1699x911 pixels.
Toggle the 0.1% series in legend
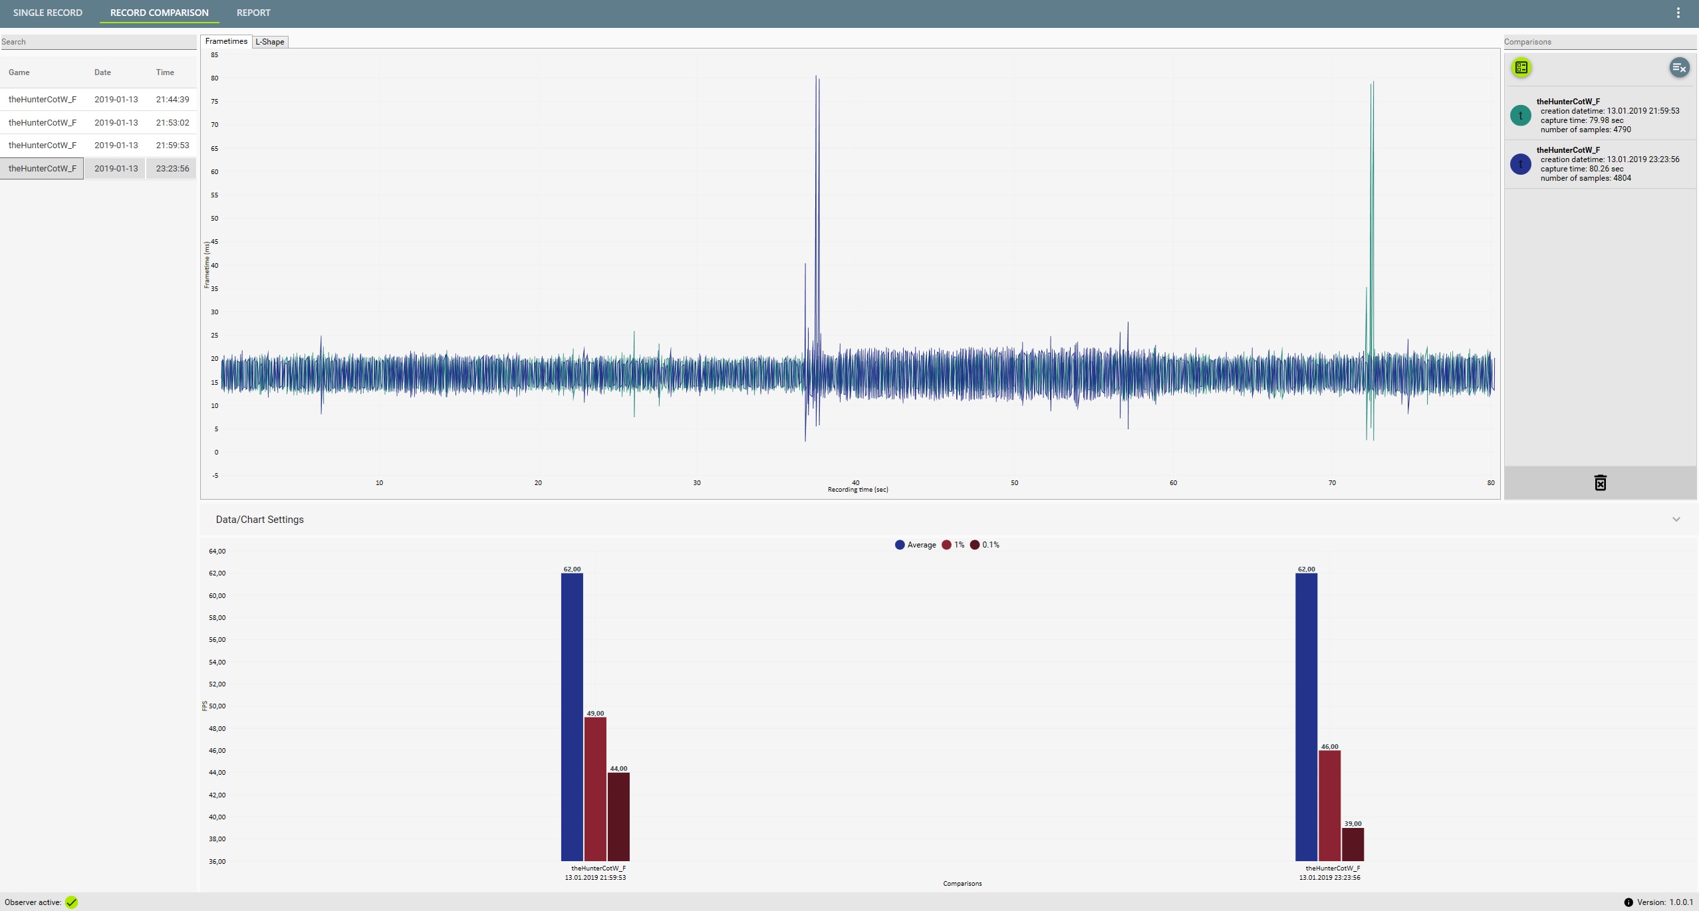(985, 545)
